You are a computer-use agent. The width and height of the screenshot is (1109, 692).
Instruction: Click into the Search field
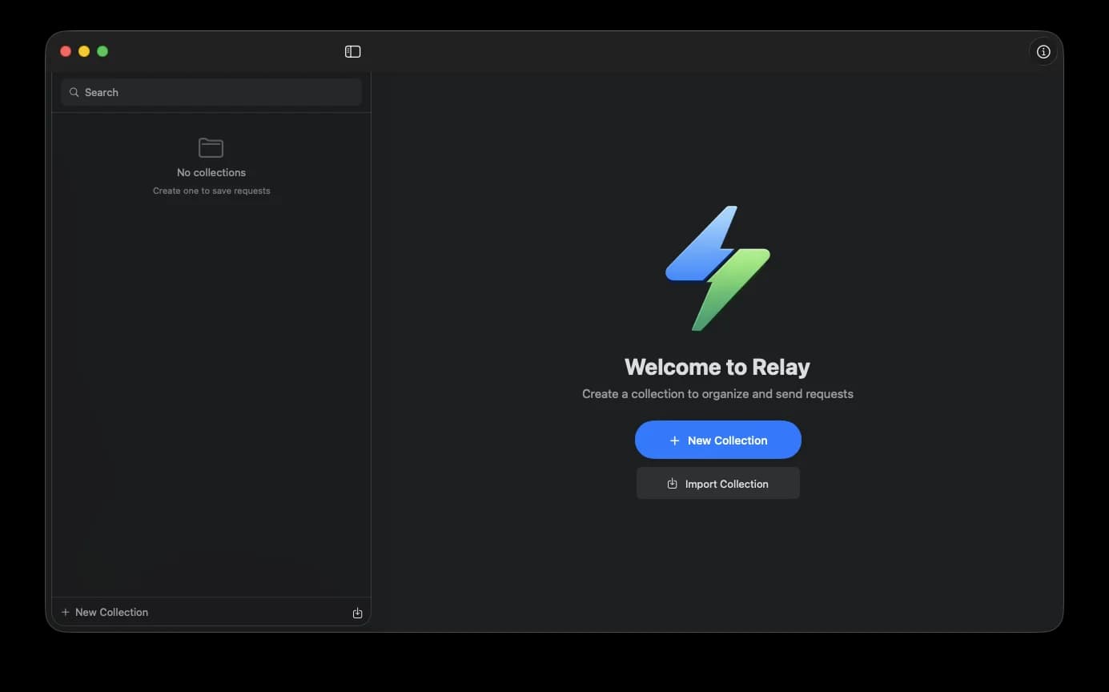(211, 92)
